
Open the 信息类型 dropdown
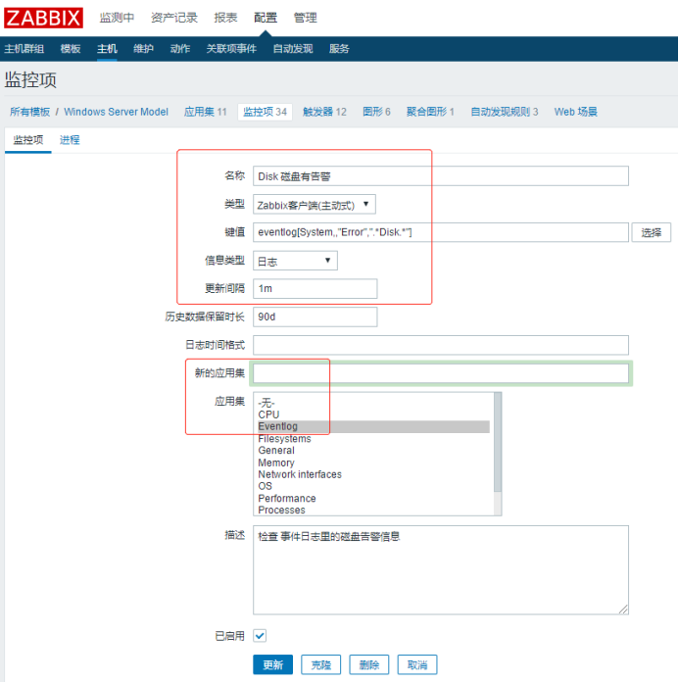pos(295,261)
